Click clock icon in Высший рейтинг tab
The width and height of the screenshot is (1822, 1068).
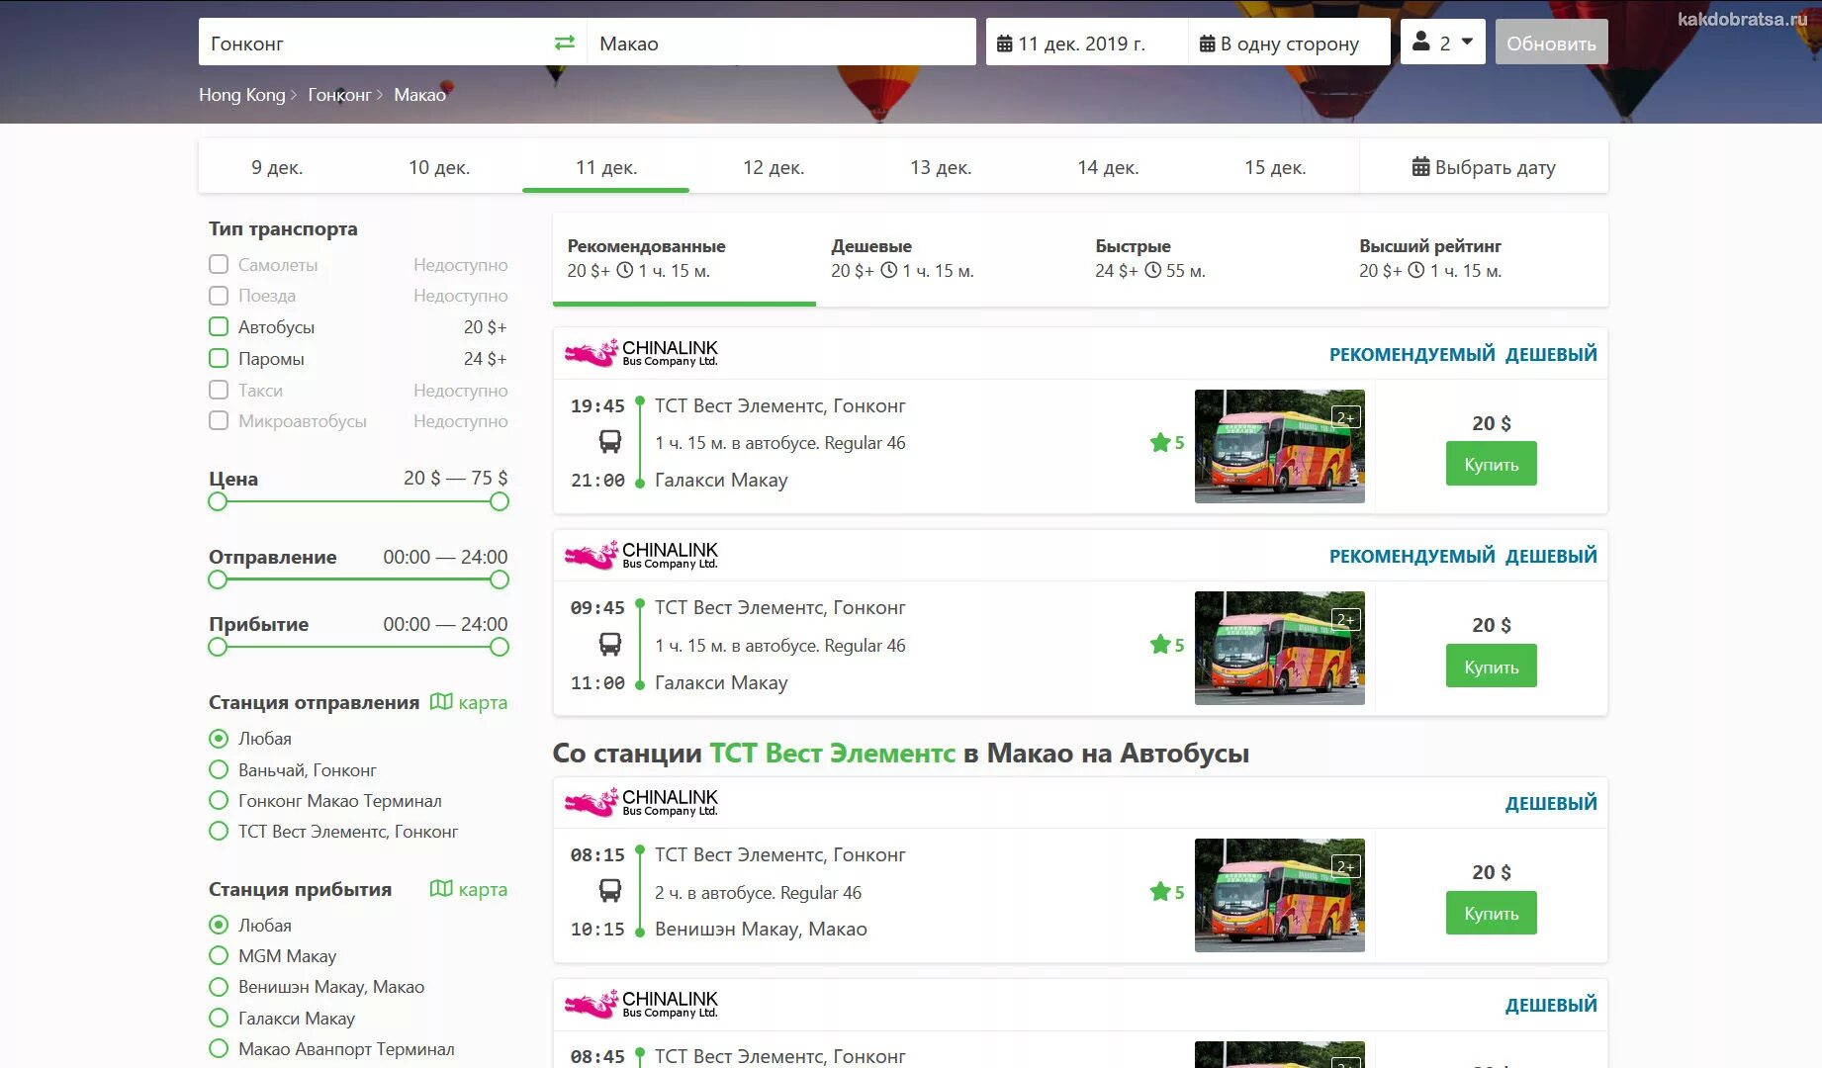[x=1416, y=270]
